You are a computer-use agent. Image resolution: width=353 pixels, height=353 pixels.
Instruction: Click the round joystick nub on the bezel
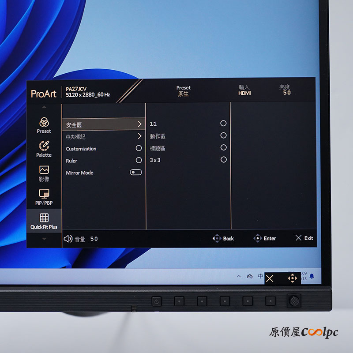pos(294,300)
